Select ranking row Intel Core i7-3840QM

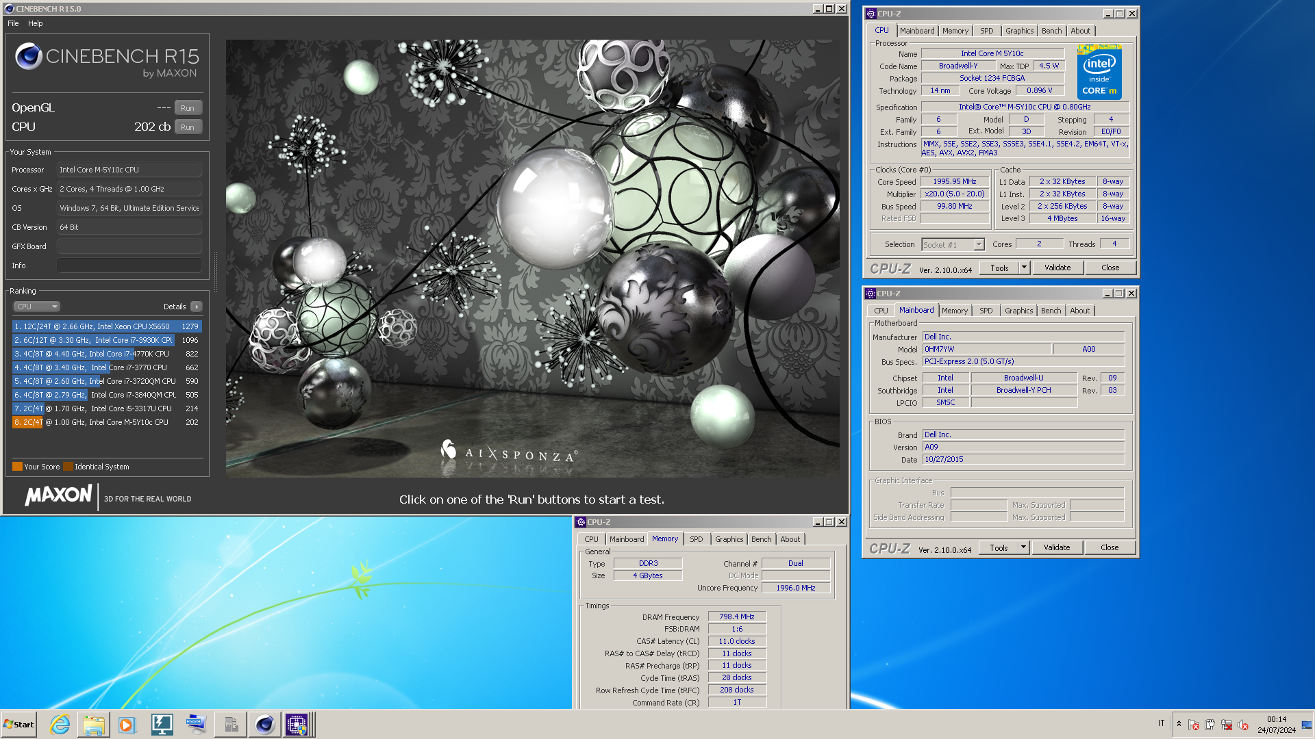pos(107,395)
